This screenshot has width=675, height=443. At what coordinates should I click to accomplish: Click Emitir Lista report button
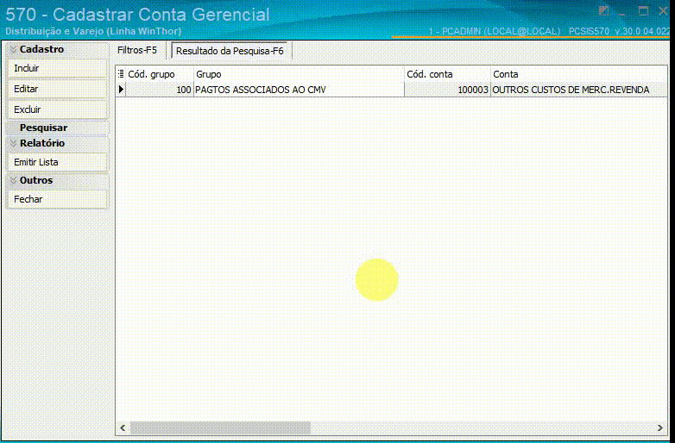57,162
